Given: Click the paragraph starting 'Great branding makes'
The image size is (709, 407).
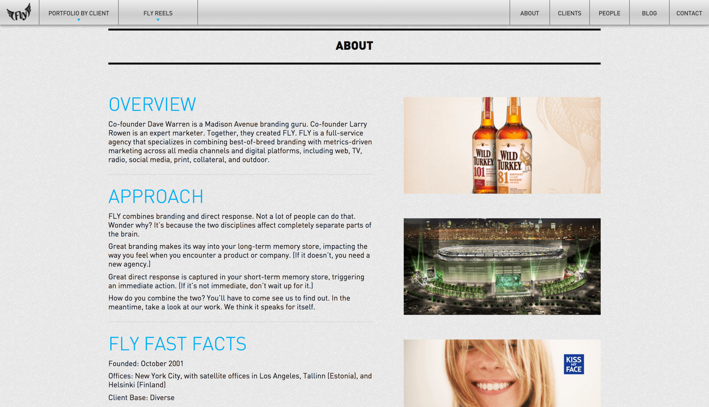Looking at the screenshot, I should (239, 255).
